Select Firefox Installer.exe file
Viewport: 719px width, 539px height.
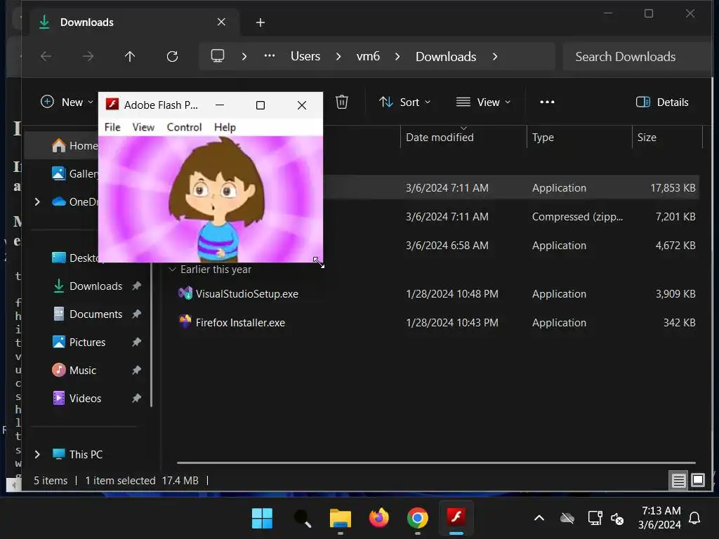click(x=240, y=323)
